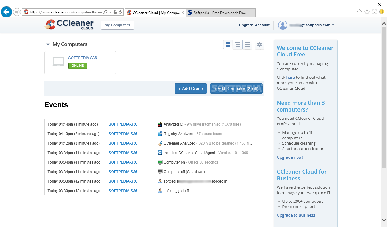Click the green ONLINE status badge
387x227 pixels.
click(78, 66)
